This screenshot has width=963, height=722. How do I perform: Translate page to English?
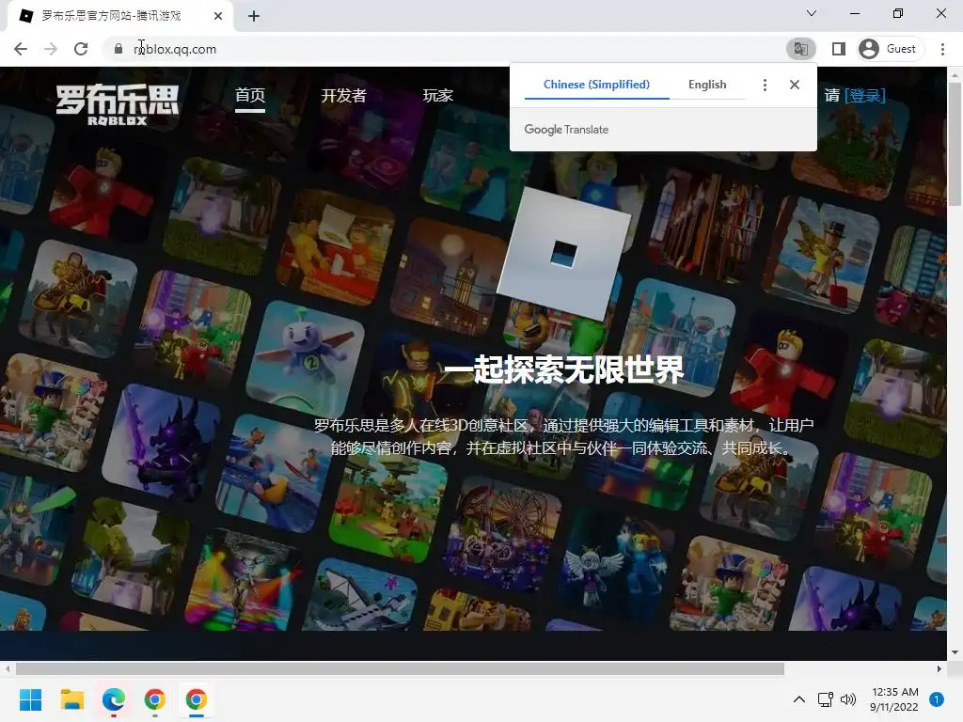pyautogui.click(x=707, y=85)
